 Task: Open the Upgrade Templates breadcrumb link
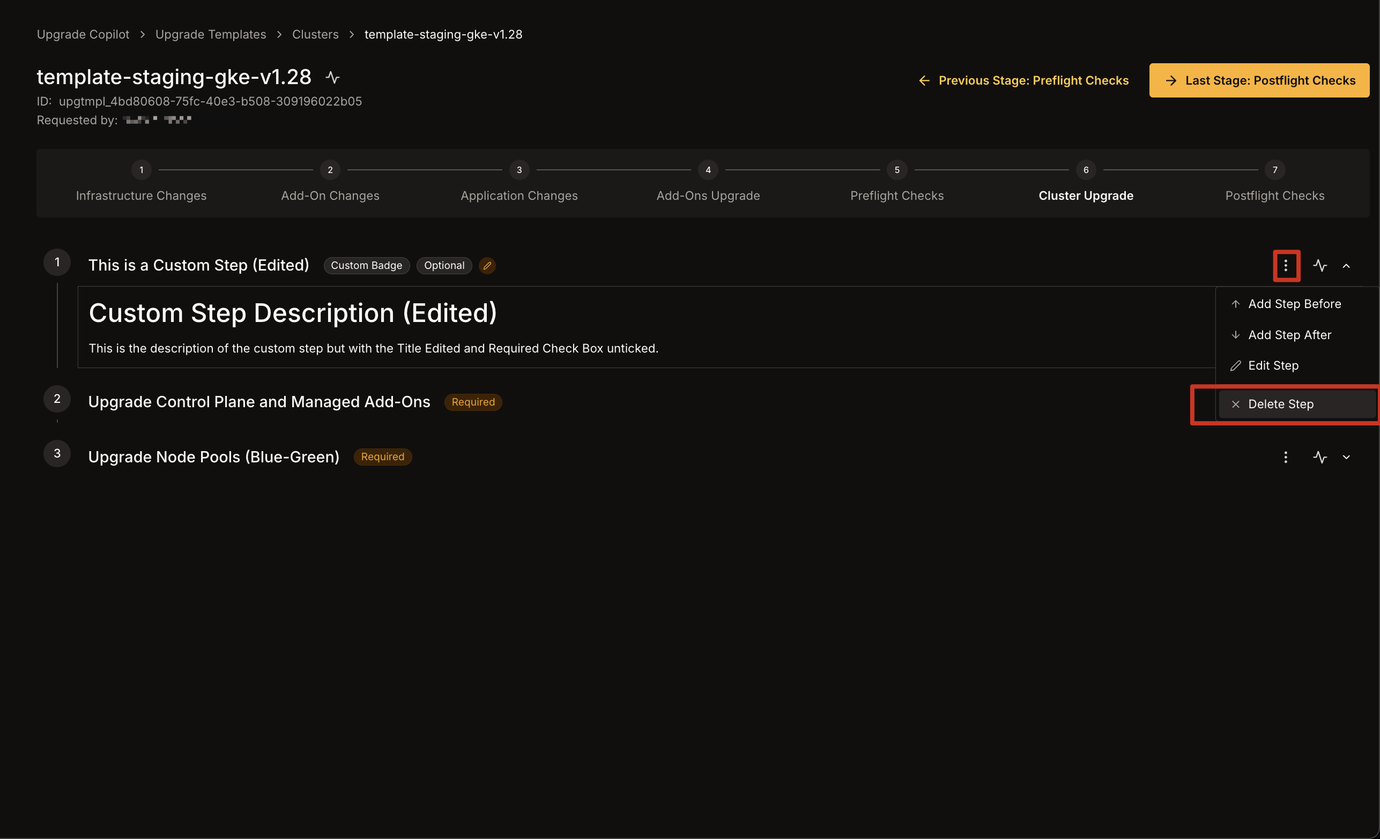pos(211,34)
